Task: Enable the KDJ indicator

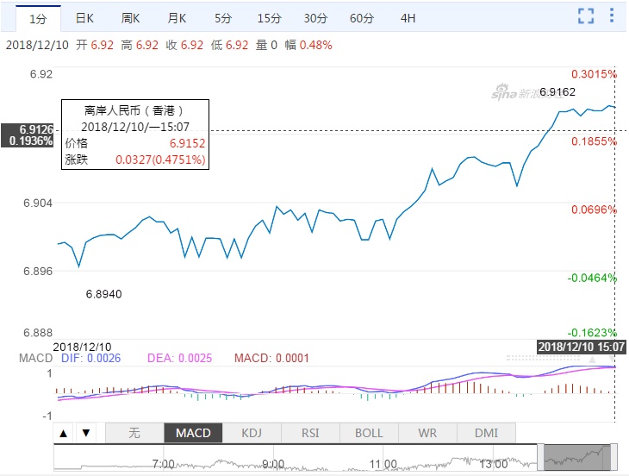Action: click(252, 433)
